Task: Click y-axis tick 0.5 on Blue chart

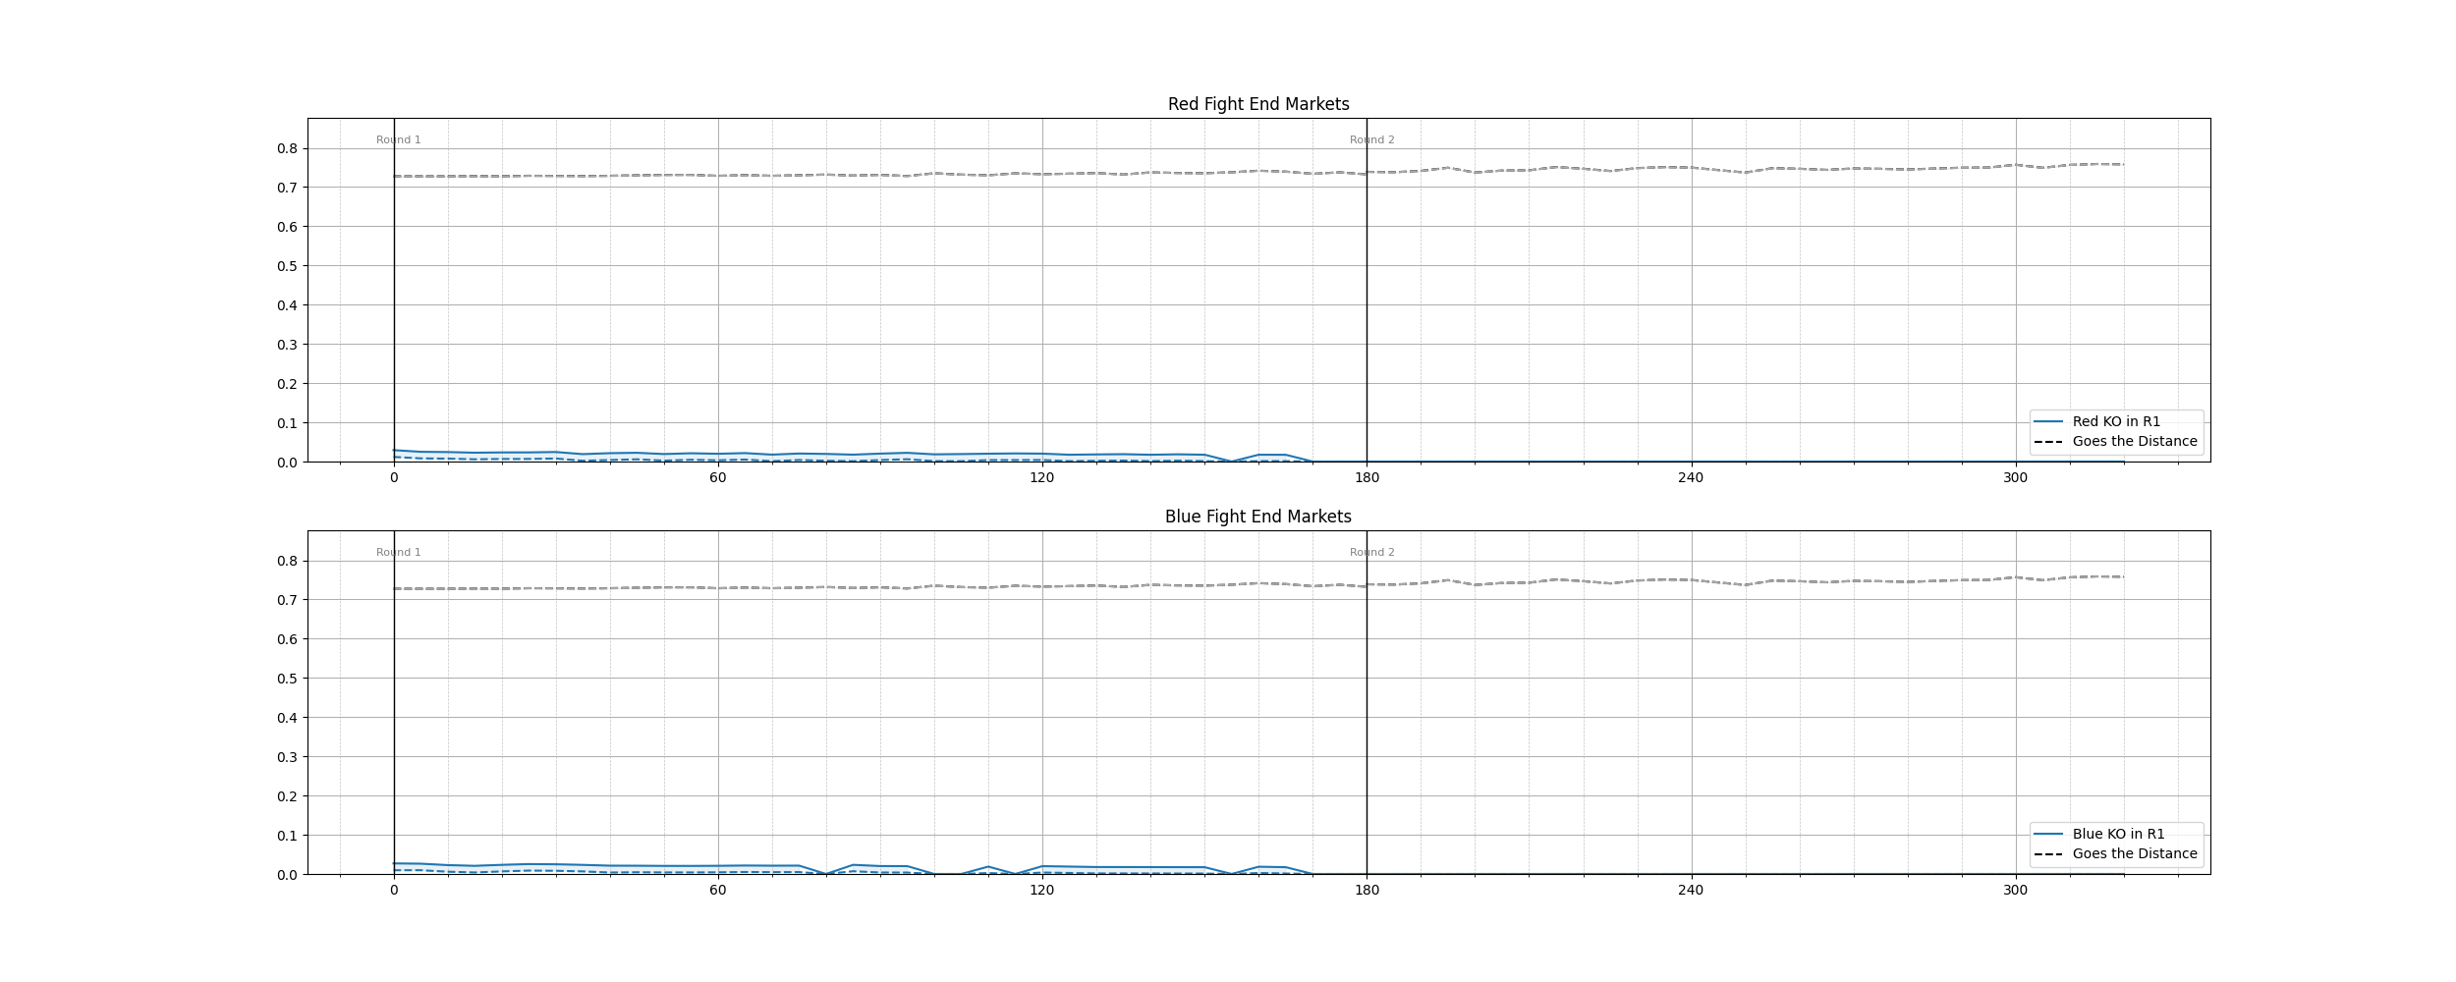Action: tap(287, 679)
